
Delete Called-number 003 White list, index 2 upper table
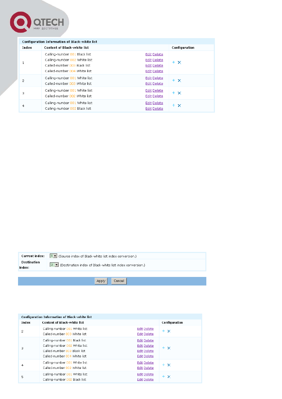[x=158, y=84]
